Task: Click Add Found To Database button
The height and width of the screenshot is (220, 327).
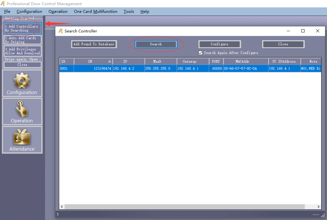Action: pos(94,44)
